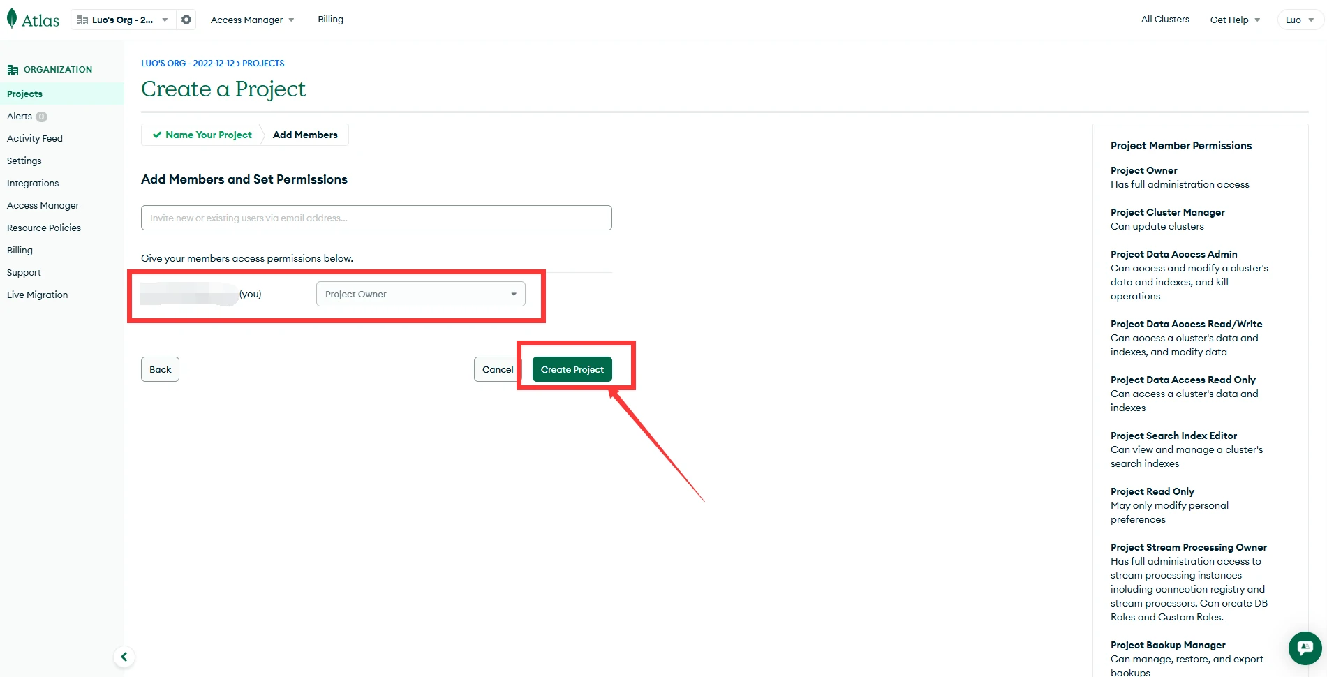The width and height of the screenshot is (1327, 677).
Task: Open organization settings gear icon
Action: tap(186, 20)
